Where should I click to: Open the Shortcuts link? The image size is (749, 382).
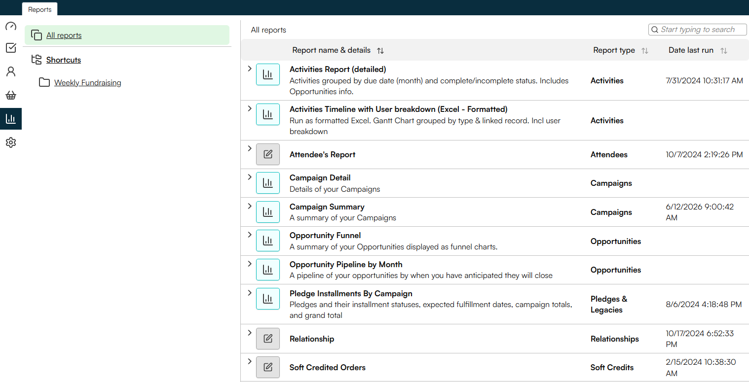[x=64, y=60]
